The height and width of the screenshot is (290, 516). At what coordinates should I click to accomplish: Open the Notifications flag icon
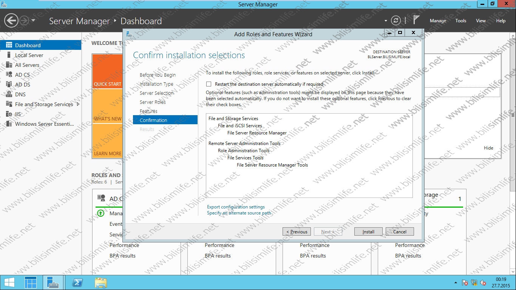click(x=416, y=20)
